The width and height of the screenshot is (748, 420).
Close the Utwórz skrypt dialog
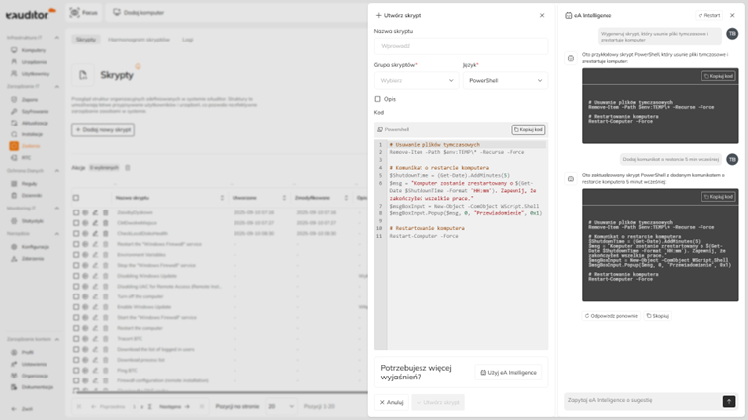[x=542, y=15]
